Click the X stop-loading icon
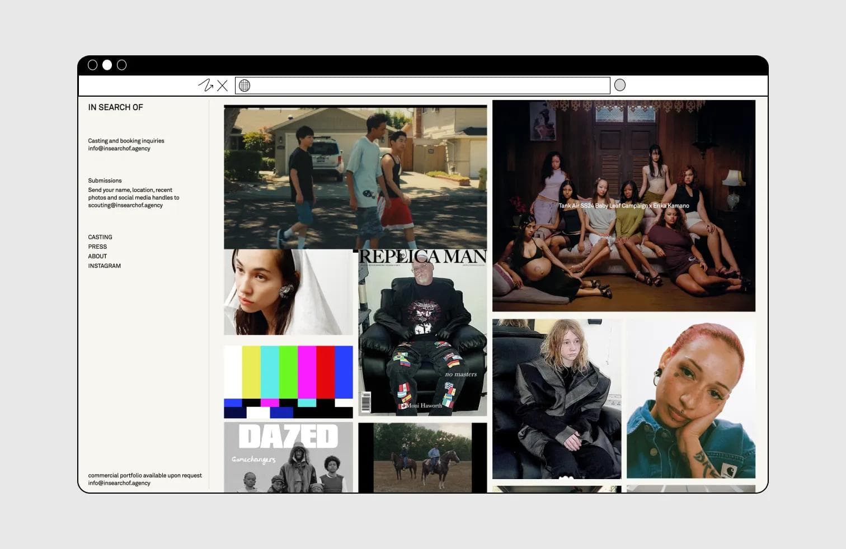 222,86
